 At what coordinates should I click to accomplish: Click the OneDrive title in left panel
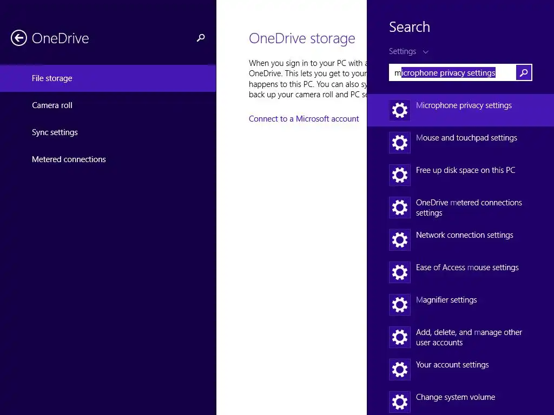(61, 38)
